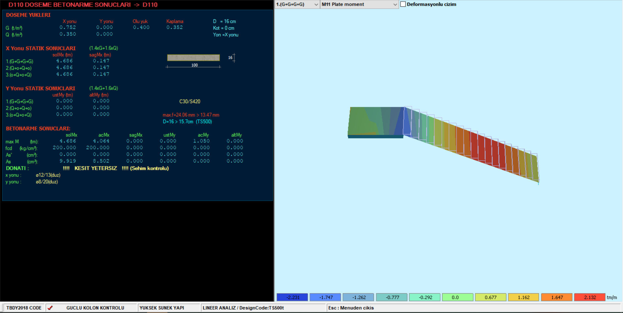
Task: Click the 3D slab moment model
Action: click(441, 140)
